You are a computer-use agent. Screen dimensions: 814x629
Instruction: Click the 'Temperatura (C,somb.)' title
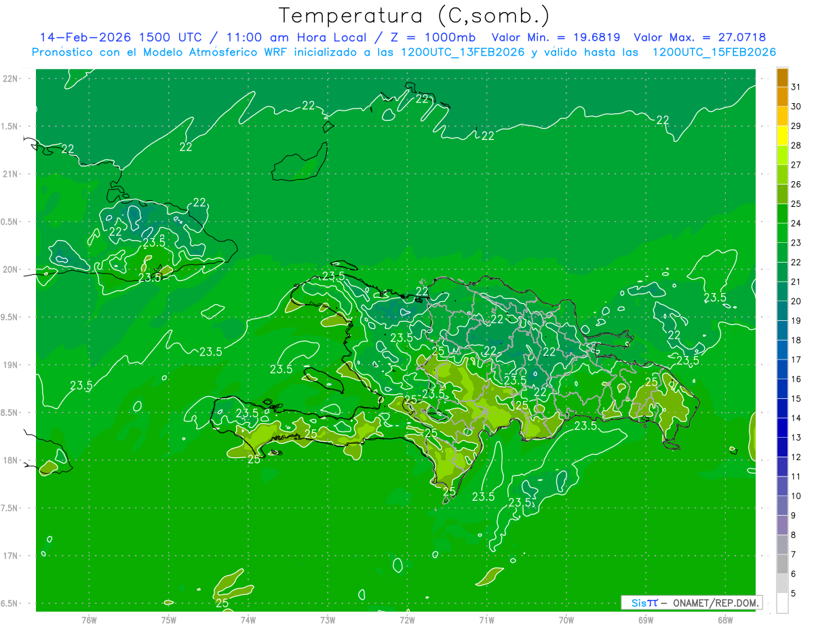(x=414, y=16)
